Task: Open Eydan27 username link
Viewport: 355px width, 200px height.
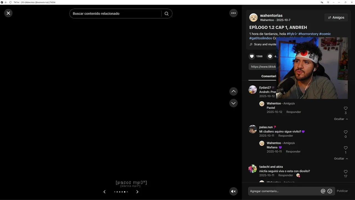Action: tap(265, 88)
